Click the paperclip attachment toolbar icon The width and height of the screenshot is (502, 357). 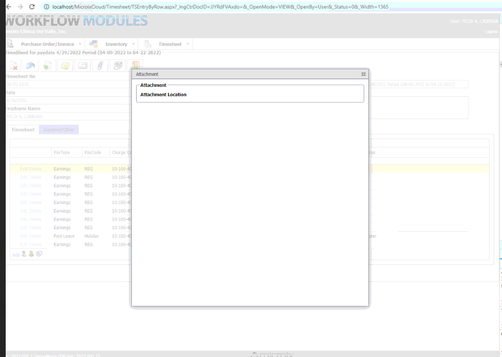(x=100, y=66)
